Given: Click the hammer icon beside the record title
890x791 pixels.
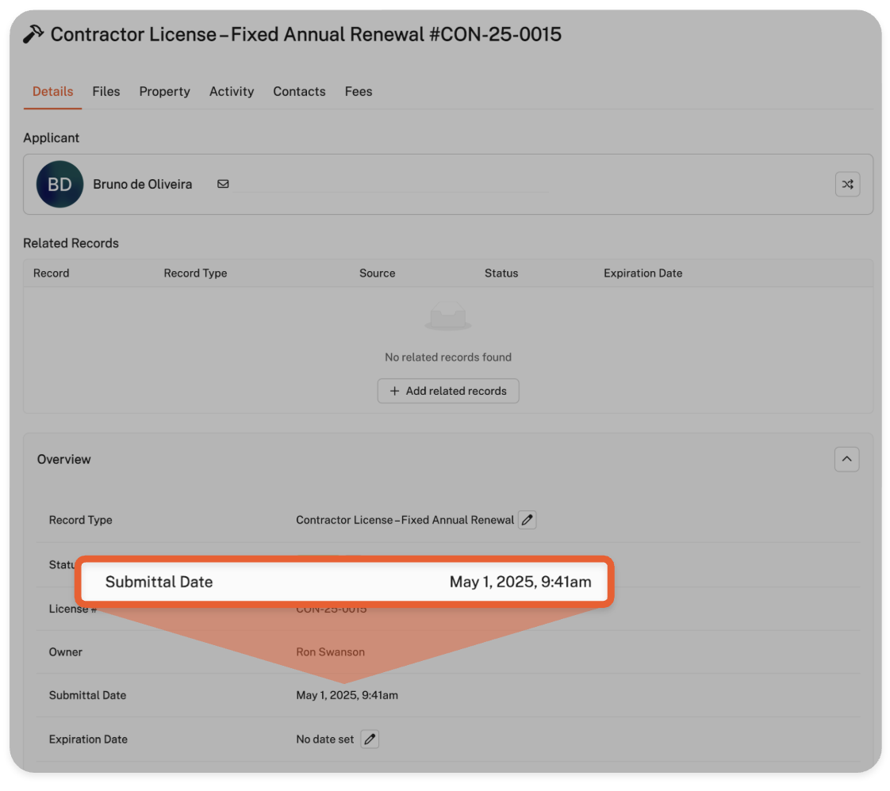Looking at the screenshot, I should (x=33, y=35).
